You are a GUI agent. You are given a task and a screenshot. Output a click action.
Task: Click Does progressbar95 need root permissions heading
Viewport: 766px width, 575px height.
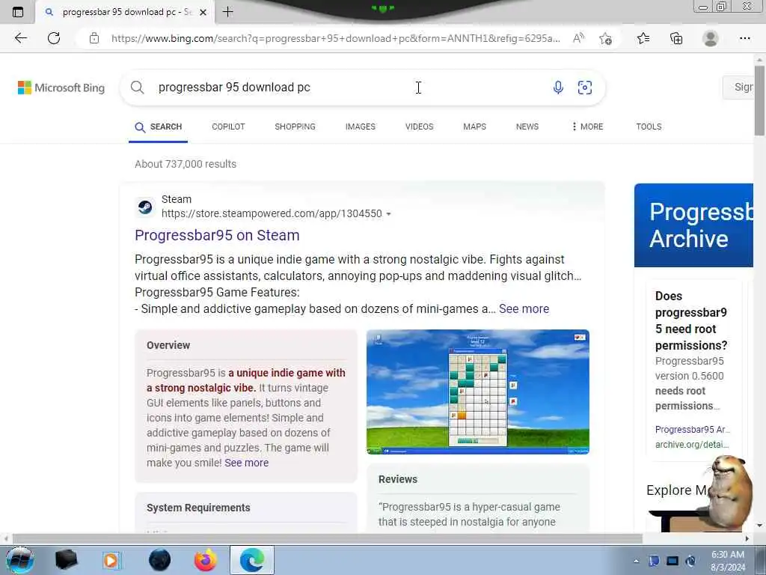pyautogui.click(x=690, y=320)
